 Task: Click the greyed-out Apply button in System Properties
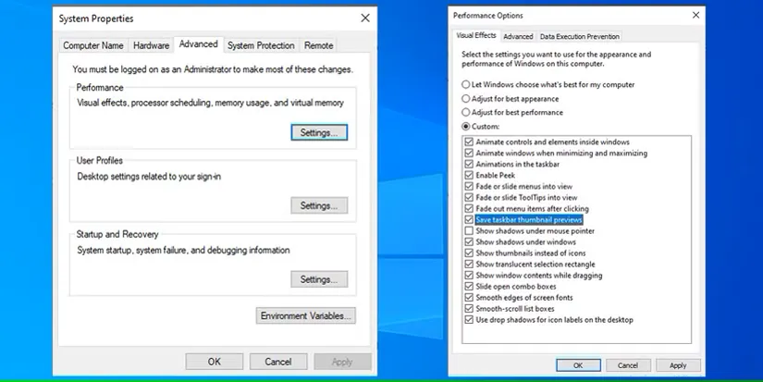point(342,362)
